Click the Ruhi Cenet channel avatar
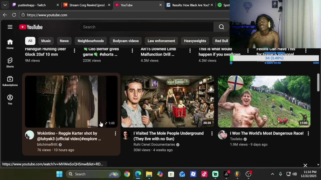The height and width of the screenshot is (180, 321). click(x=126, y=135)
